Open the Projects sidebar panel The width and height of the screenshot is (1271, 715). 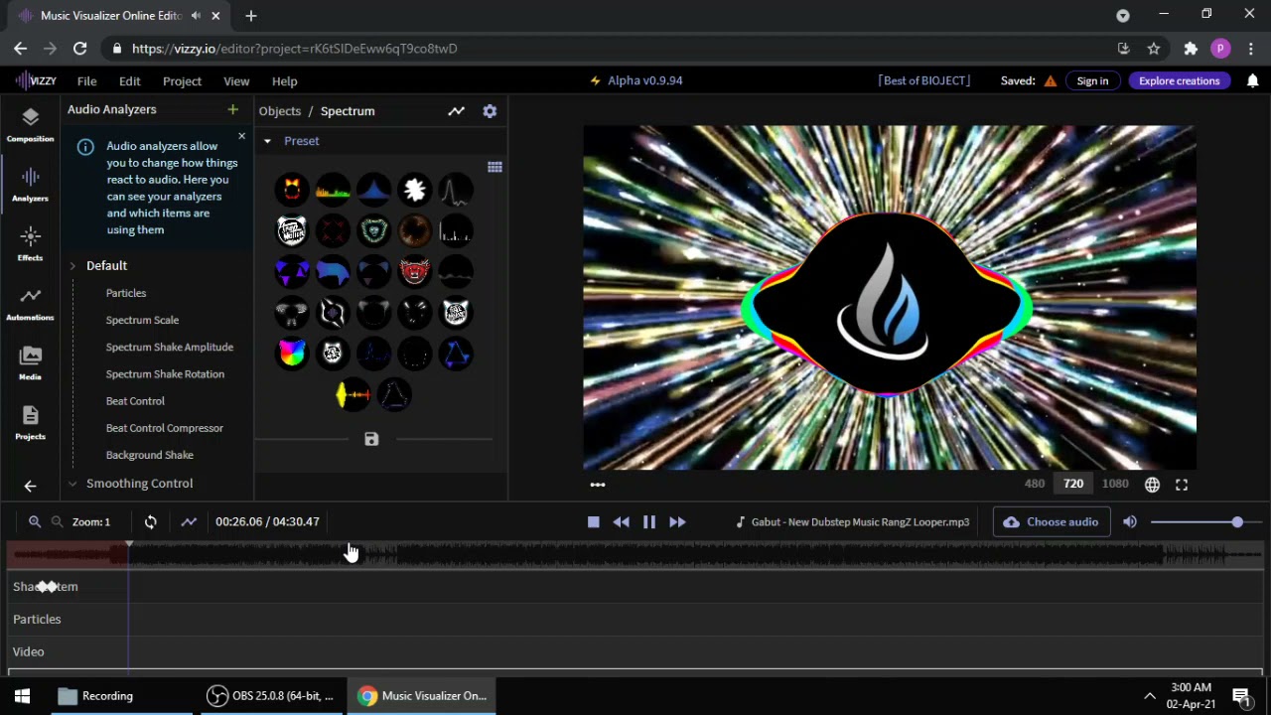point(30,422)
